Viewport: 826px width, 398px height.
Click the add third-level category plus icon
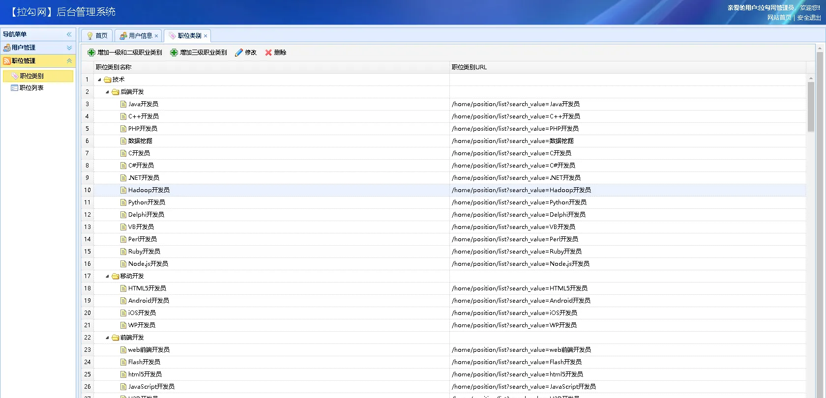point(174,53)
